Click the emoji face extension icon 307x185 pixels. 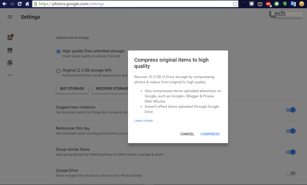(302, 4)
